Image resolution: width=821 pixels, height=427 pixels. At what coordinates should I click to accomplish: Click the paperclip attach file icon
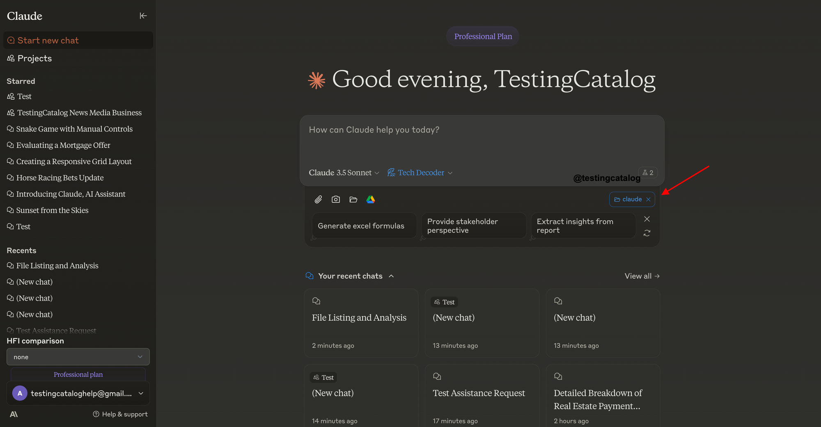318,199
